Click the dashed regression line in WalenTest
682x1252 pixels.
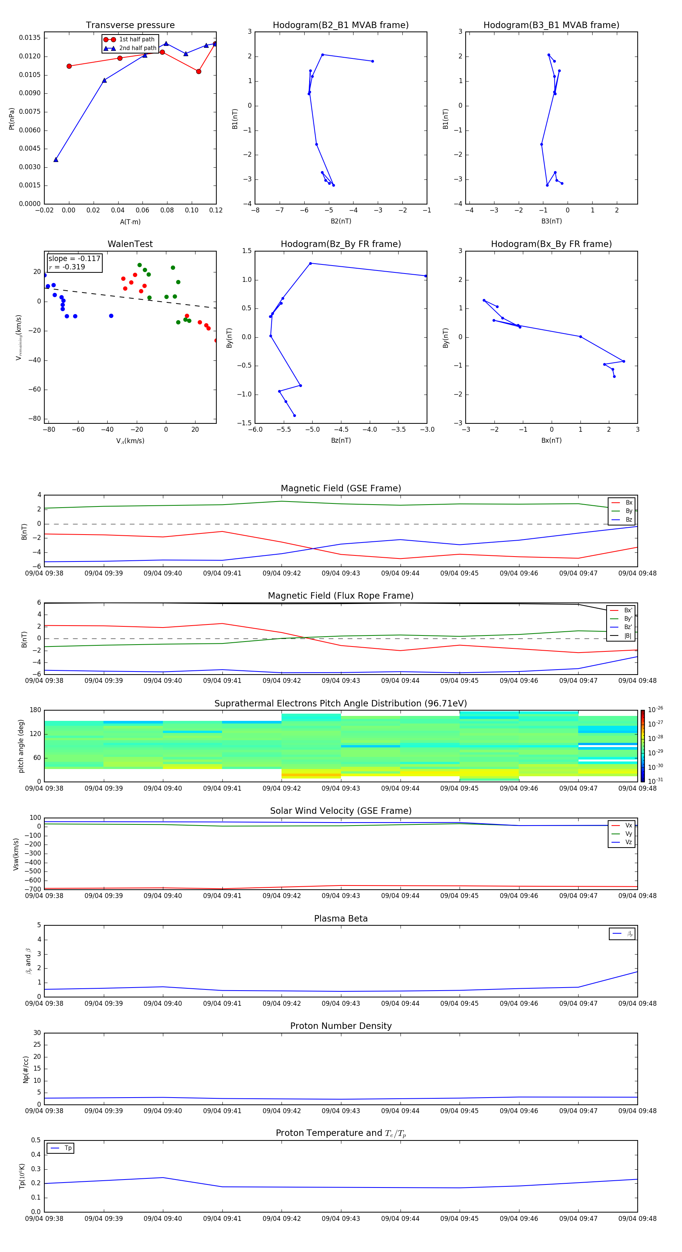coord(130,297)
